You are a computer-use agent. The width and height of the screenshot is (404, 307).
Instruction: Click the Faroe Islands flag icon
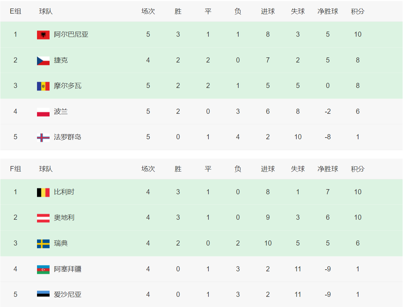pyautogui.click(x=43, y=138)
